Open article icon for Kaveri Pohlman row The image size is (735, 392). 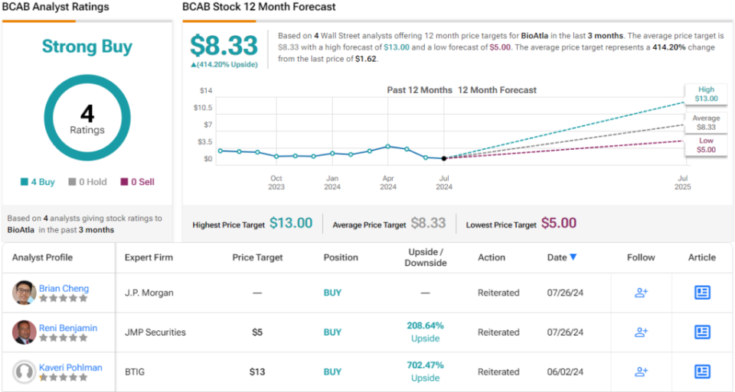coord(702,372)
